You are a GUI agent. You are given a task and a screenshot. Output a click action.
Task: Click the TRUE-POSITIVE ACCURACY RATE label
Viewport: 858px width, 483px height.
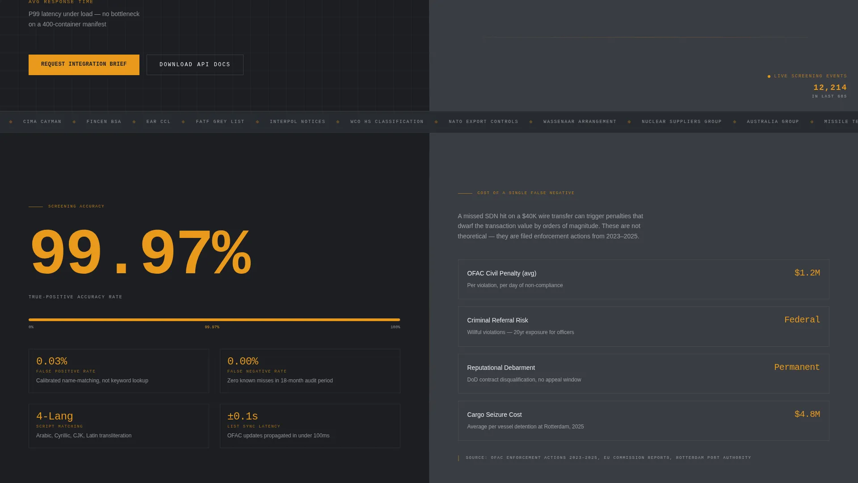pos(76,297)
